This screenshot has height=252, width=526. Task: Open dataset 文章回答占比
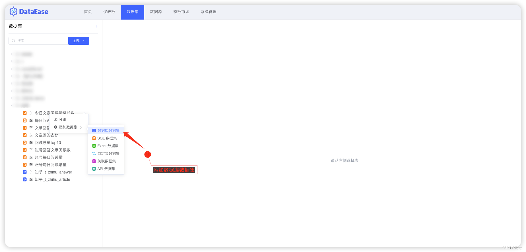coord(47,135)
